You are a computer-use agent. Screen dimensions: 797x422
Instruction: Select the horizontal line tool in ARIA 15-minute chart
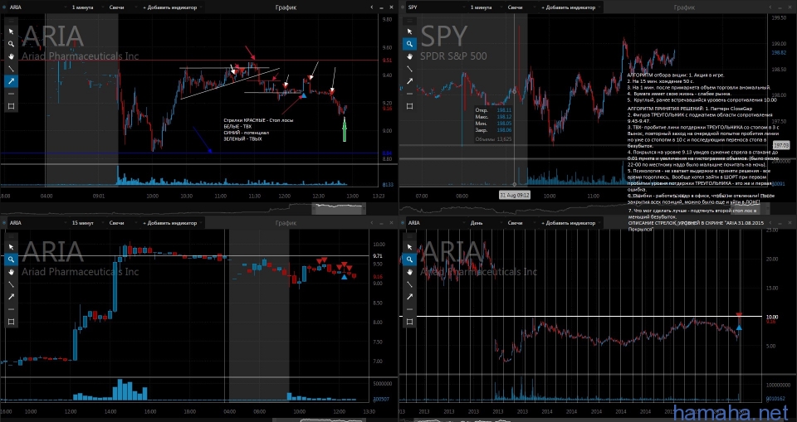11,308
